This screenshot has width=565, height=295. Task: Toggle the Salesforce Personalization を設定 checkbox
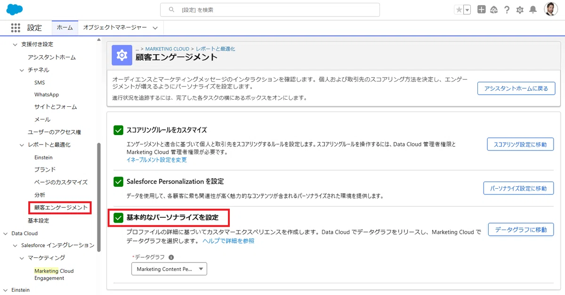[118, 181]
